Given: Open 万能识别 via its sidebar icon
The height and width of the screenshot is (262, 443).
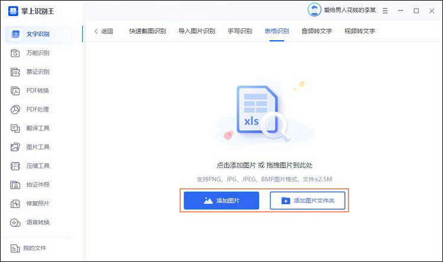Looking at the screenshot, I should coord(15,53).
